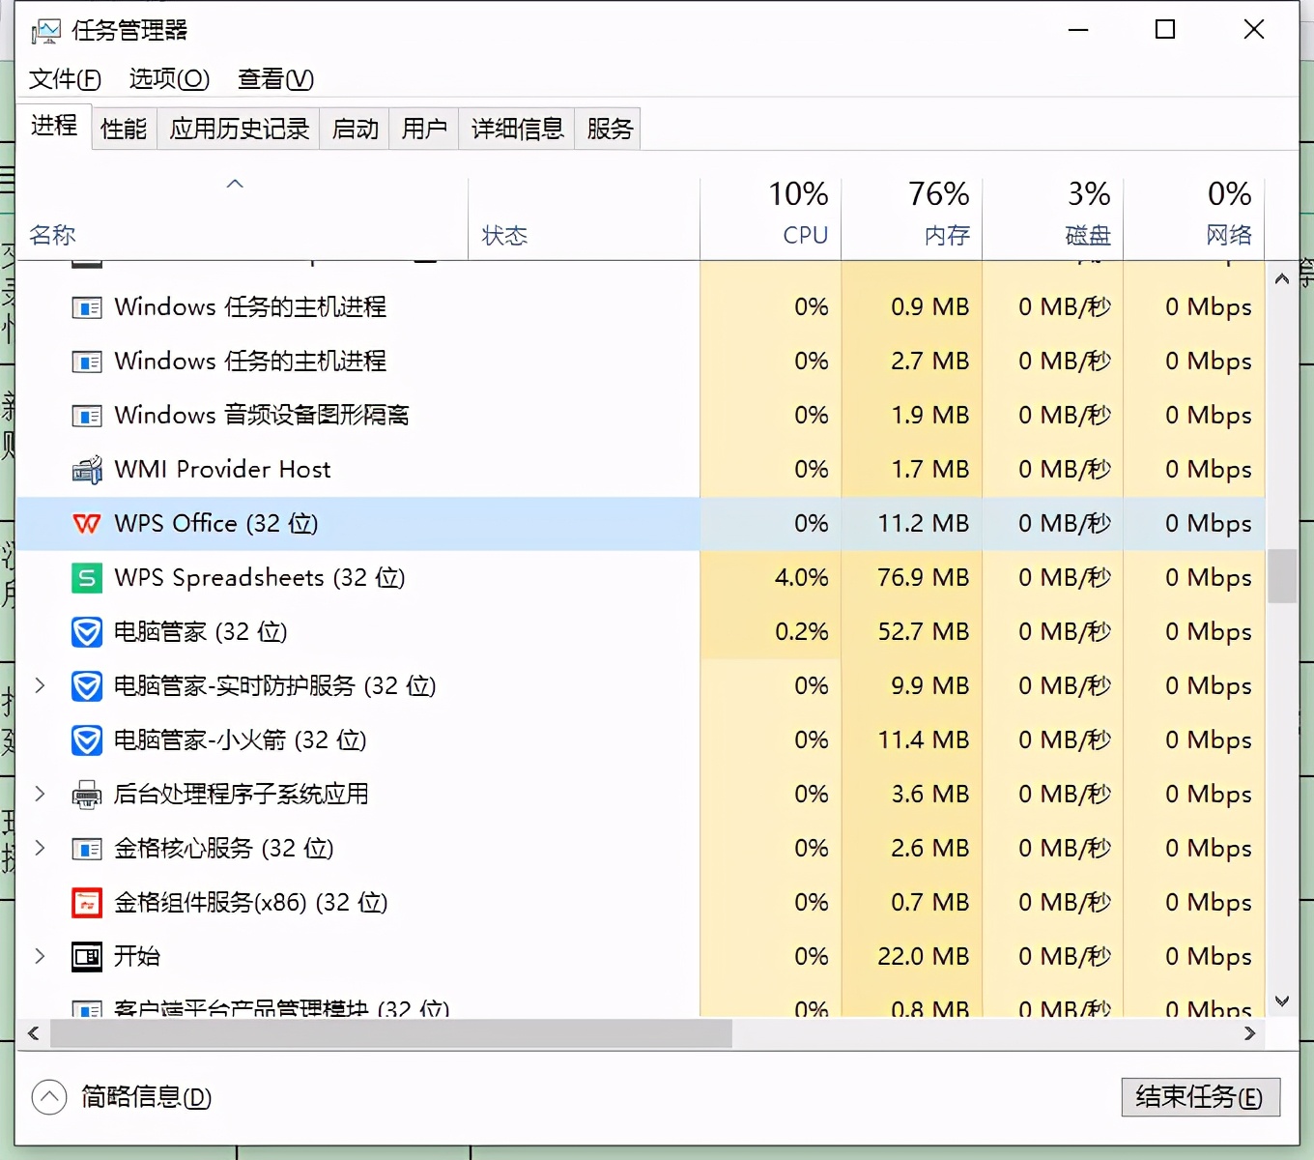This screenshot has width=1314, height=1160.
Task: Click the sort arrow above 名称 column
Action: [x=235, y=184]
